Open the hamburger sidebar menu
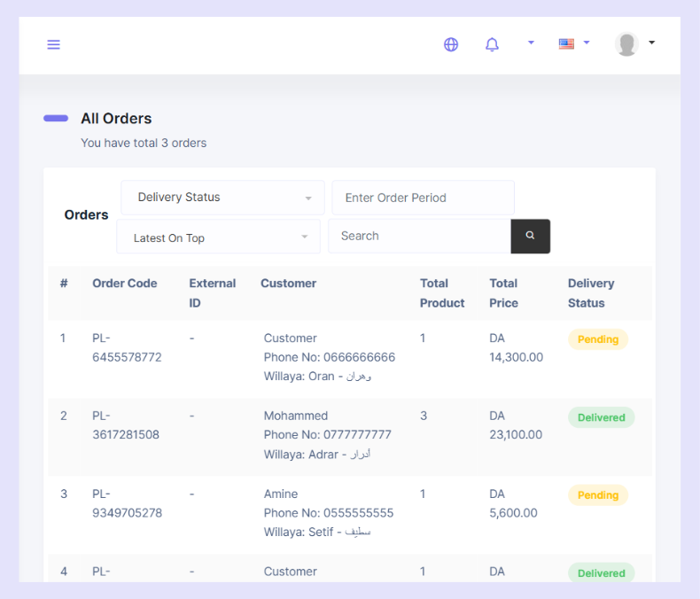 coord(53,44)
